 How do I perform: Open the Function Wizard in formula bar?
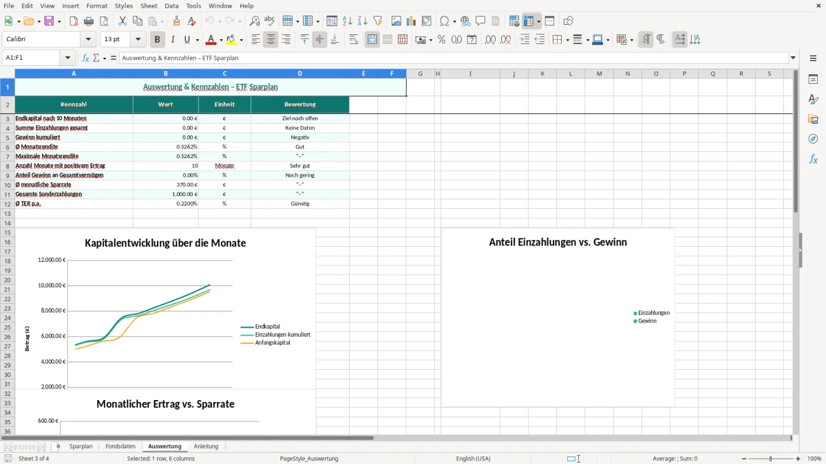tap(86, 58)
